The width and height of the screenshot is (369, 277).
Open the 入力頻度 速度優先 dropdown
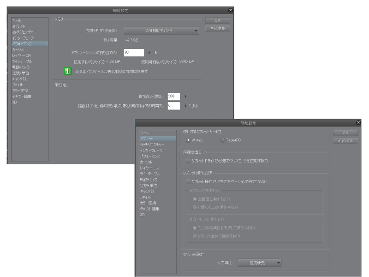coord(260,263)
